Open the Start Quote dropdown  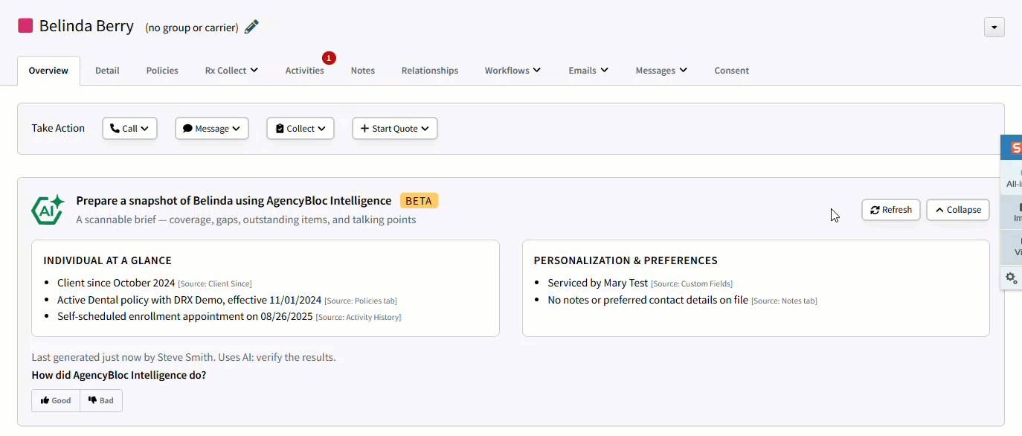coord(395,129)
